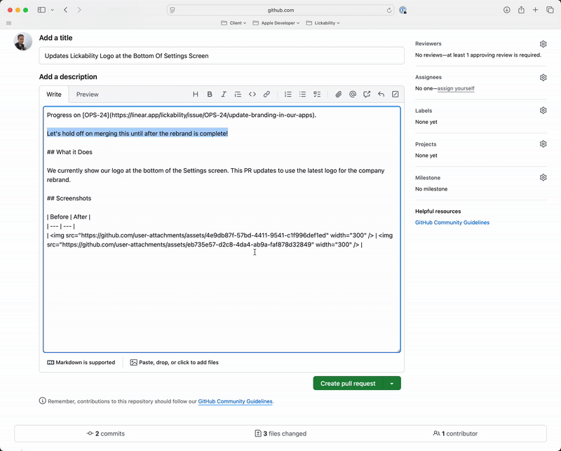
Task: Go forward in Safari history
Action: point(79,10)
